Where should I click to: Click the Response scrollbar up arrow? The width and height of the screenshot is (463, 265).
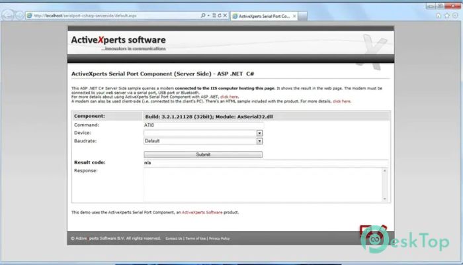pos(384,171)
